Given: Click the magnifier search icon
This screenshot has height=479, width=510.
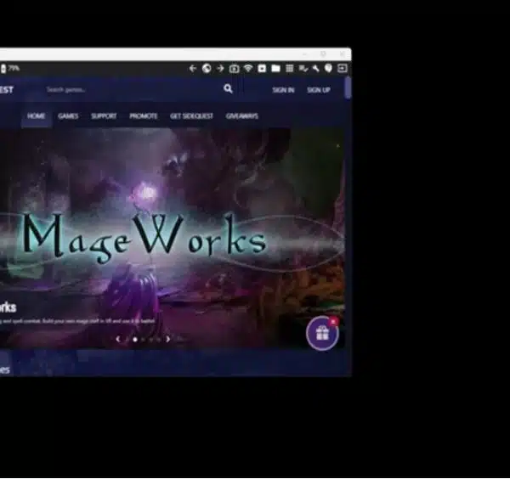Looking at the screenshot, I should (x=228, y=88).
